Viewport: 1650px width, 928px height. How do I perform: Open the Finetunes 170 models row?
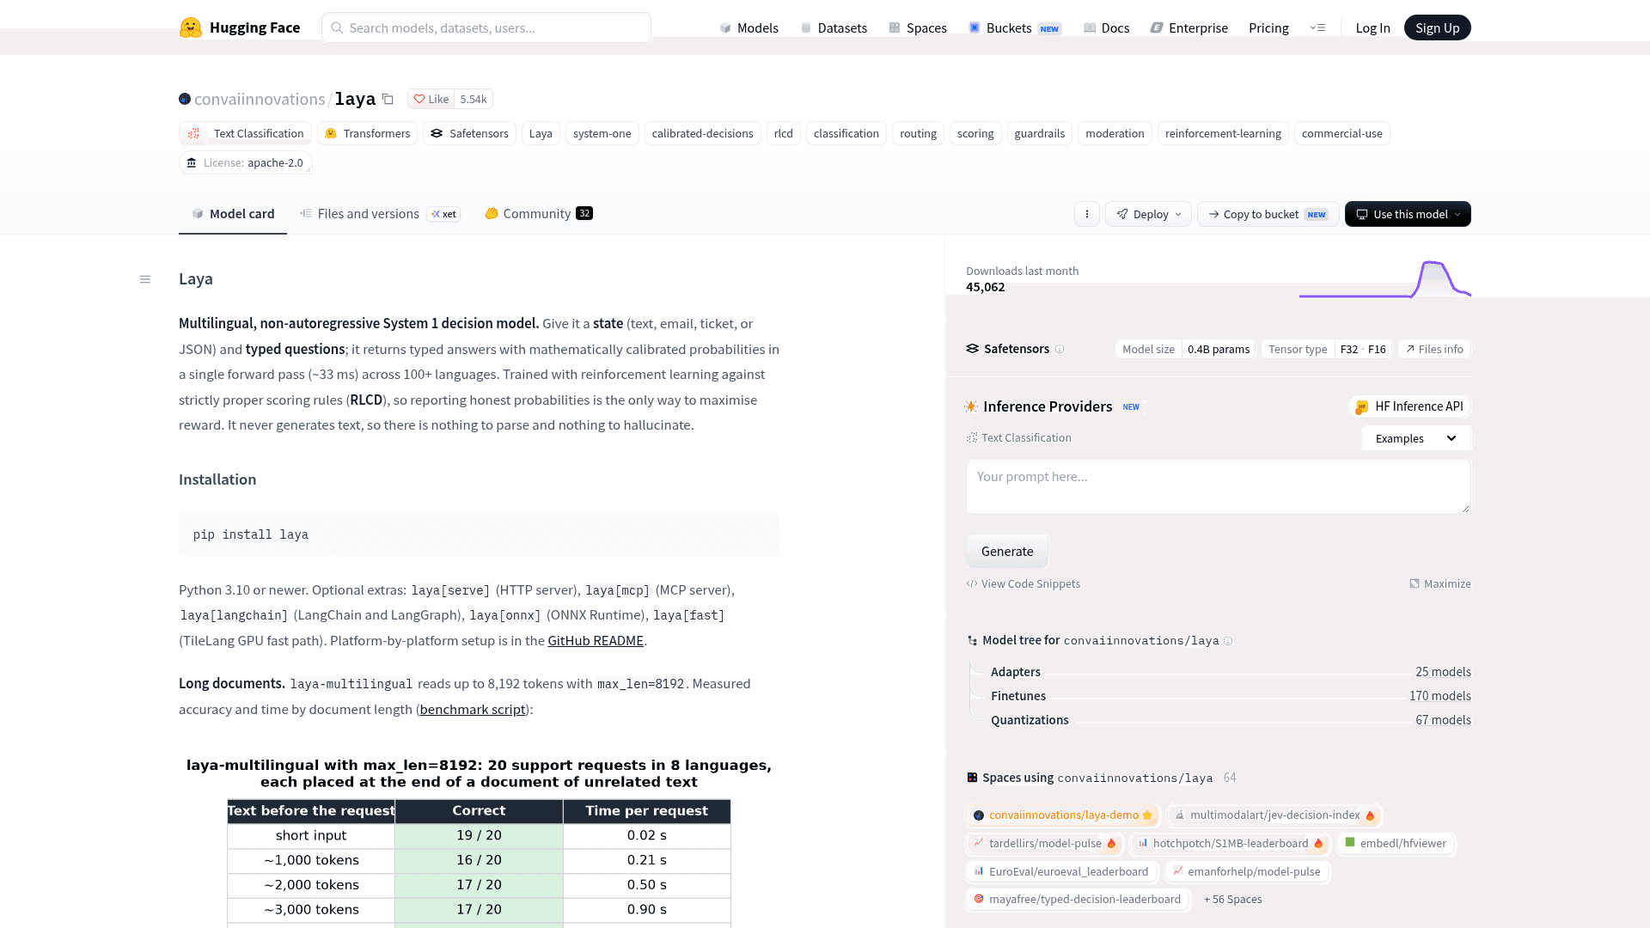point(1230,696)
